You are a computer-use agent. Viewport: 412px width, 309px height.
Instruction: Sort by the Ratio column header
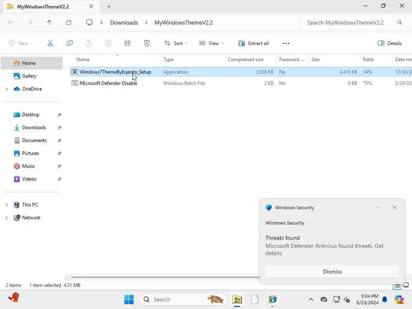(376, 60)
